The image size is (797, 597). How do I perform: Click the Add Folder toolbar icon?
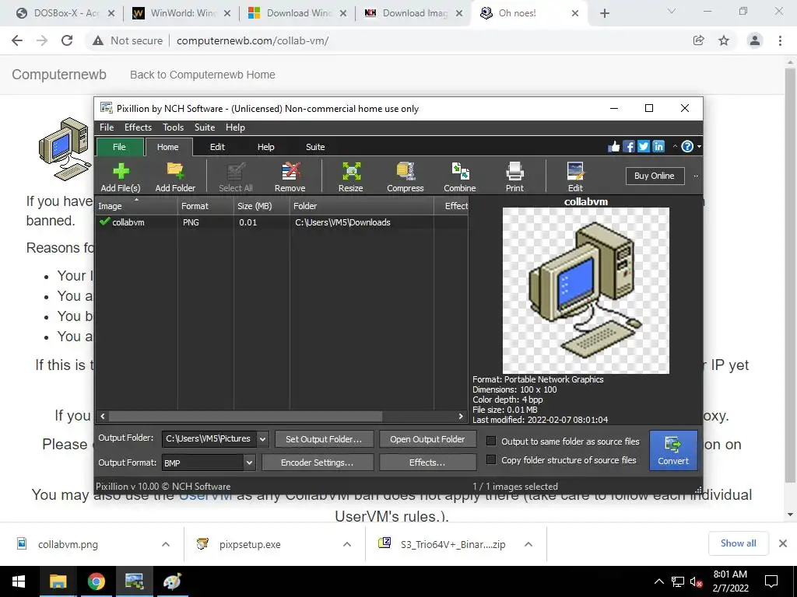tap(175, 176)
